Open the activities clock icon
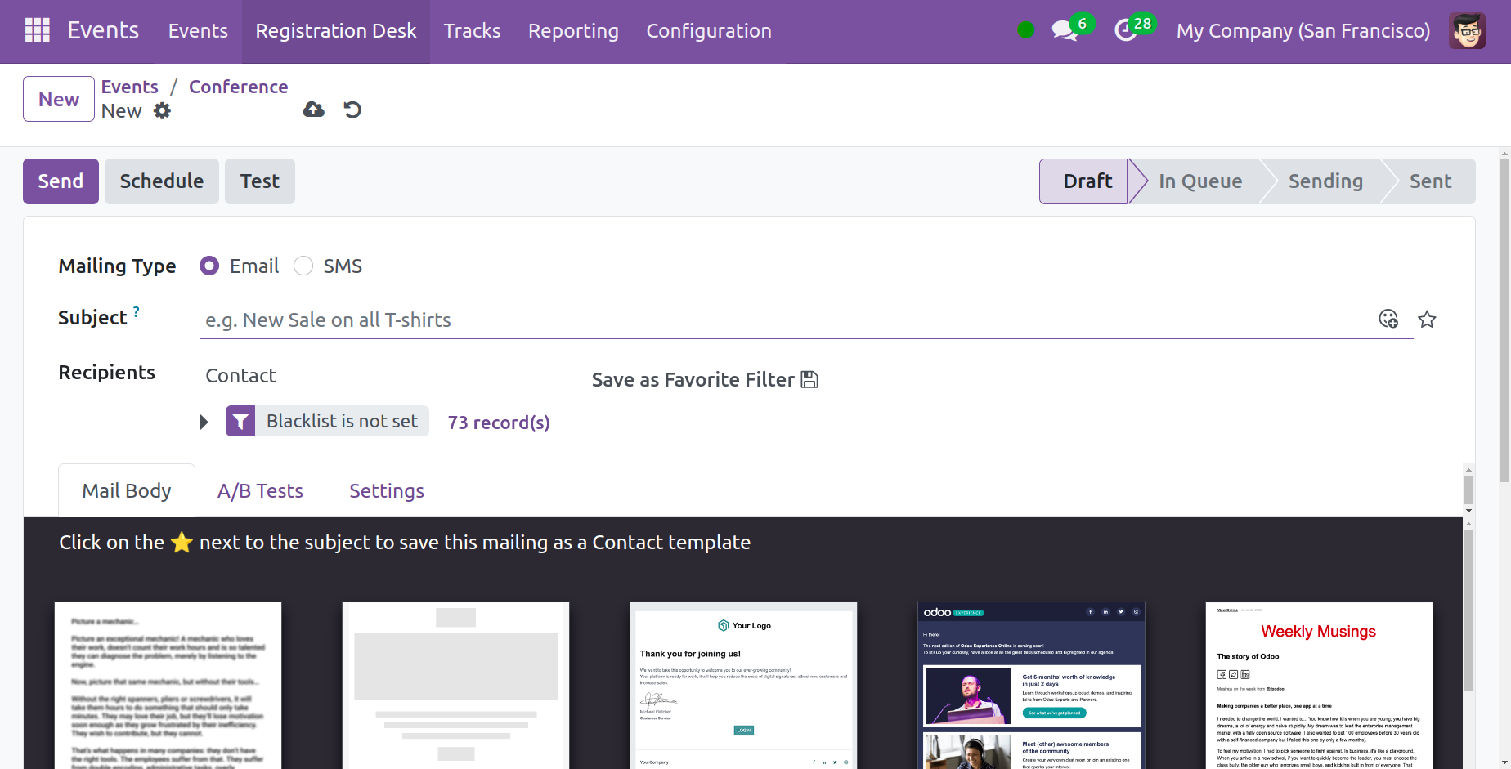 tap(1126, 31)
